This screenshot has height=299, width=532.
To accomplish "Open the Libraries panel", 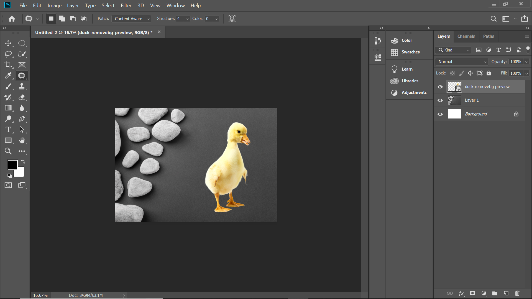I will click(x=410, y=80).
